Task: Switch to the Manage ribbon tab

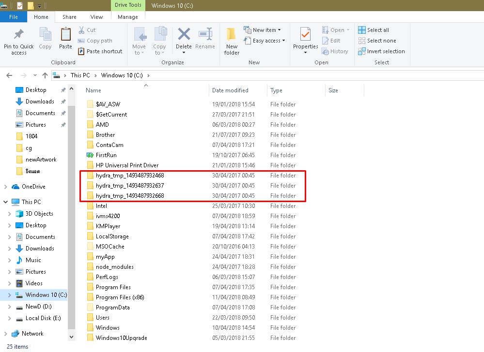Action: tap(128, 17)
